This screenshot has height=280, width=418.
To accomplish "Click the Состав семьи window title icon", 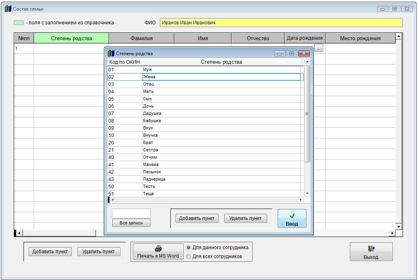I will tap(8, 9).
